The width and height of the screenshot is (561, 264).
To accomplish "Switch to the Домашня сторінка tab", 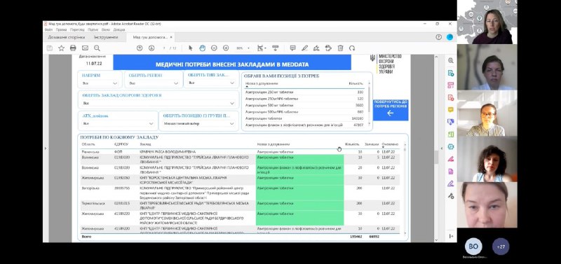I will point(67,37).
